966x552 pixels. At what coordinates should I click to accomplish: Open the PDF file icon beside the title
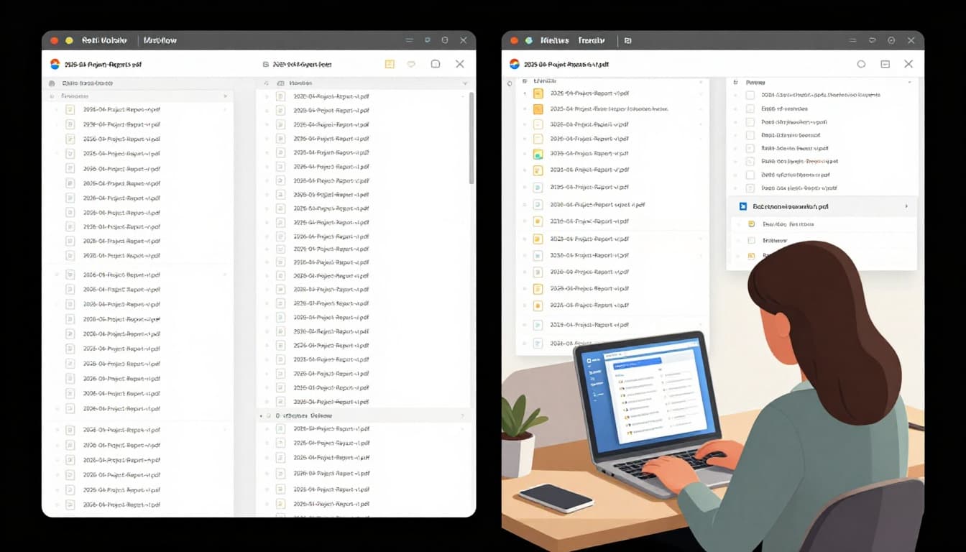point(55,64)
